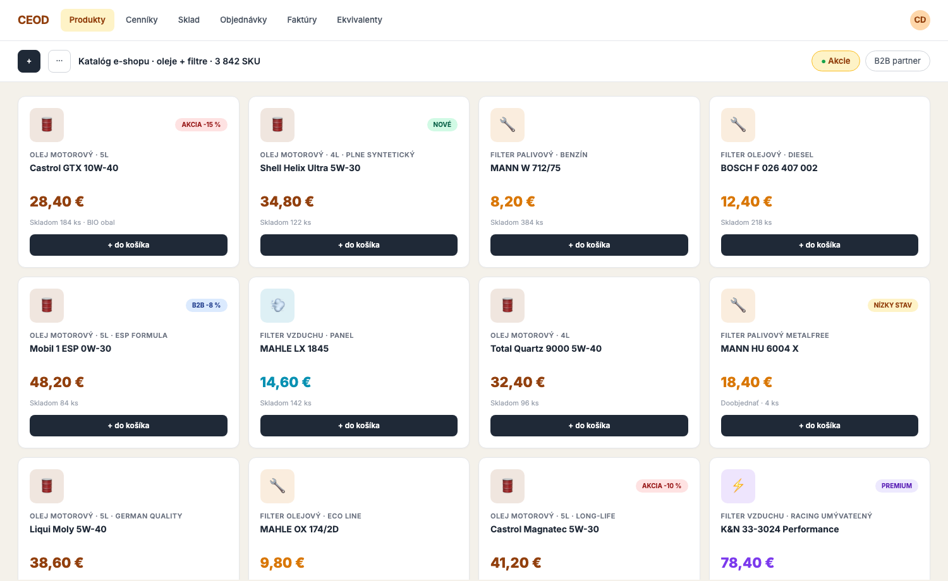Open the Faktúry tab
Image resolution: width=948 pixels, height=581 pixels.
(x=302, y=20)
